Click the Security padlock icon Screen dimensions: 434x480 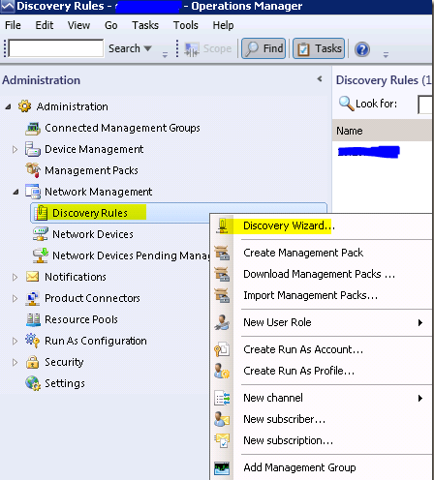32,362
